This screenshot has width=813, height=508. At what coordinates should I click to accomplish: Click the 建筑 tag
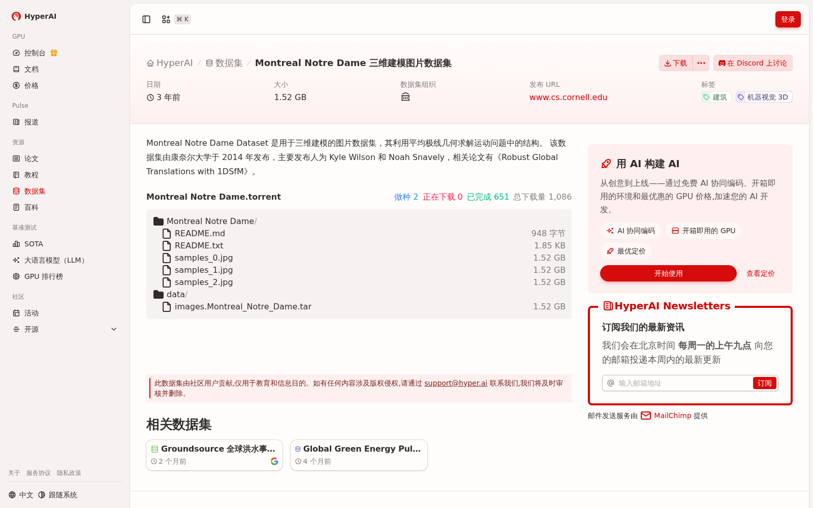tap(716, 97)
